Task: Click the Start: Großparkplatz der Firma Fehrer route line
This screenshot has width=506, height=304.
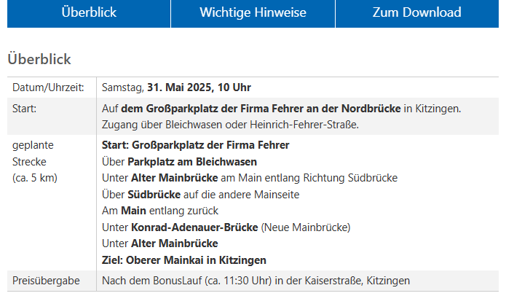Action: point(196,145)
